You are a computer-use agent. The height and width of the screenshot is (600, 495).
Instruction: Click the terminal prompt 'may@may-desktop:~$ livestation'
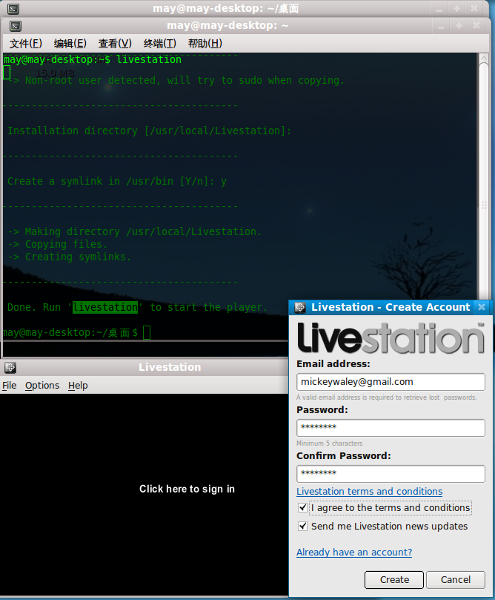93,59
